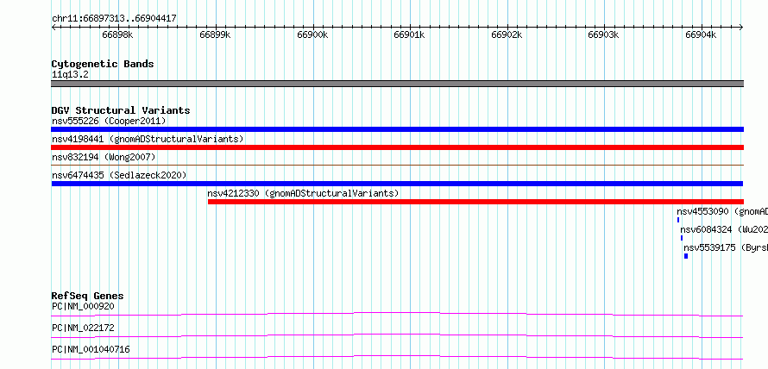768x369 pixels.
Task: Click the Cytogenetic Bands track heading
Action: 103,64
